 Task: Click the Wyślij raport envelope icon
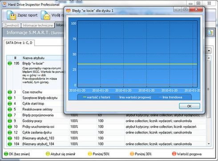pyautogui.click(x=45, y=15)
